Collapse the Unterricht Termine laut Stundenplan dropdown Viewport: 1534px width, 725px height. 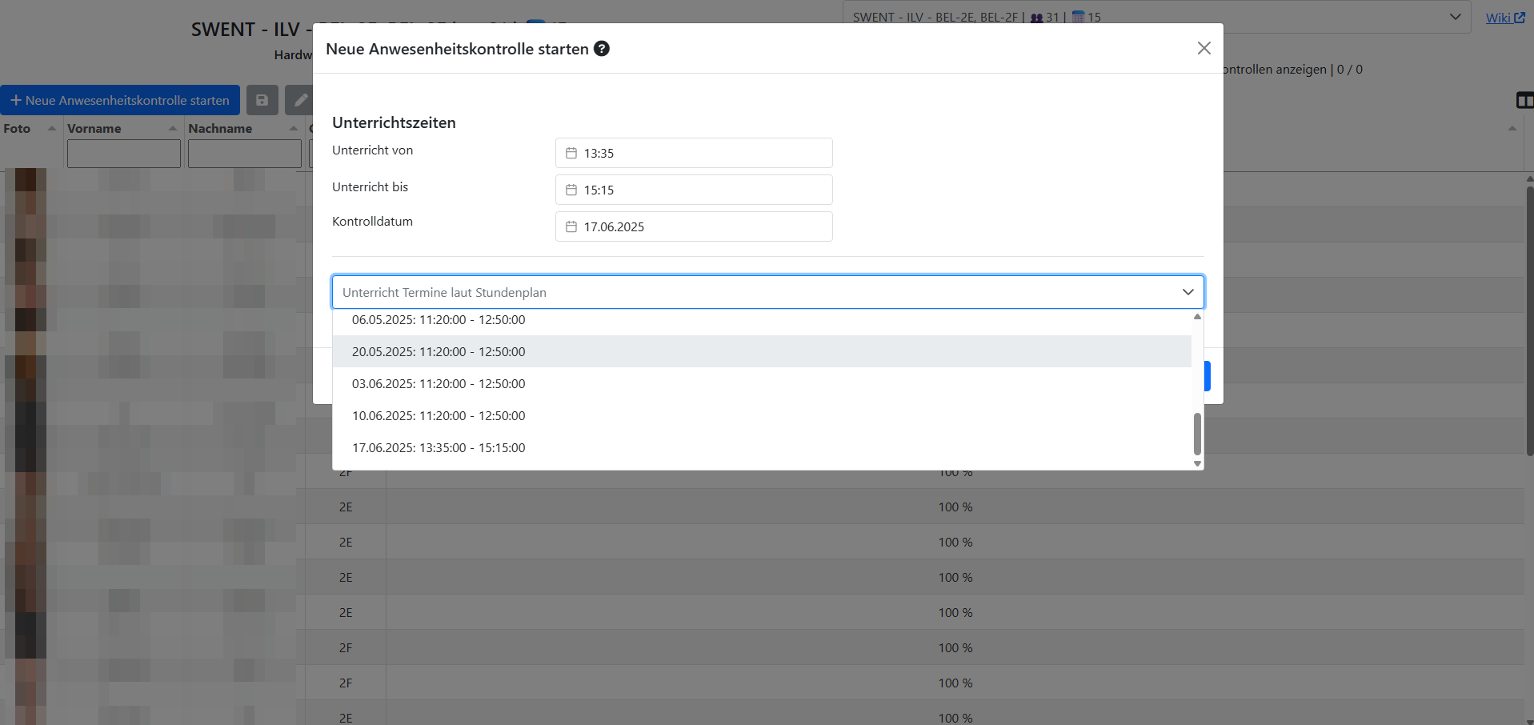tap(1188, 292)
